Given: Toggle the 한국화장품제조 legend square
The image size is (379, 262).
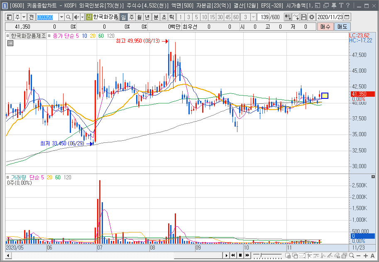Looking at the screenshot, I should [x=8, y=36].
